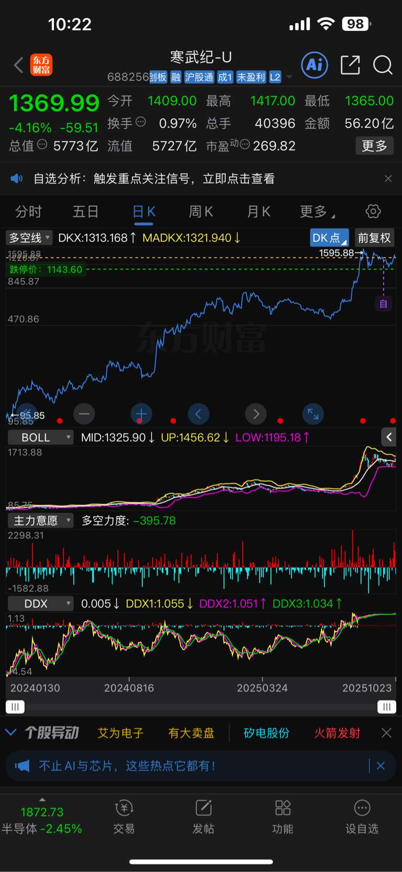
Task: Open the search magnifier icon
Action: click(x=383, y=65)
